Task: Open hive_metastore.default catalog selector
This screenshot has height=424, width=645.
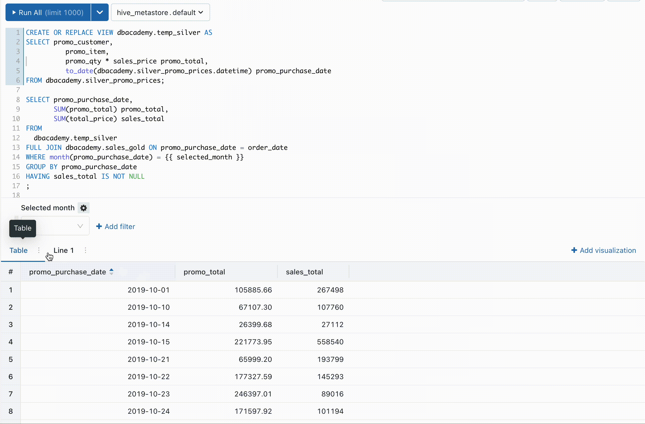Action: click(x=160, y=13)
